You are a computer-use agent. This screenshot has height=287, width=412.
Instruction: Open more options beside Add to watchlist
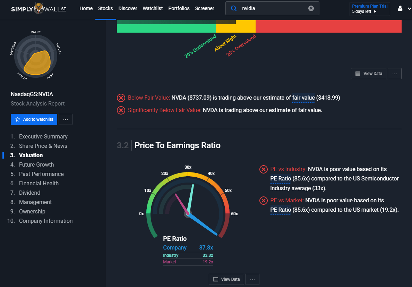tap(66, 119)
